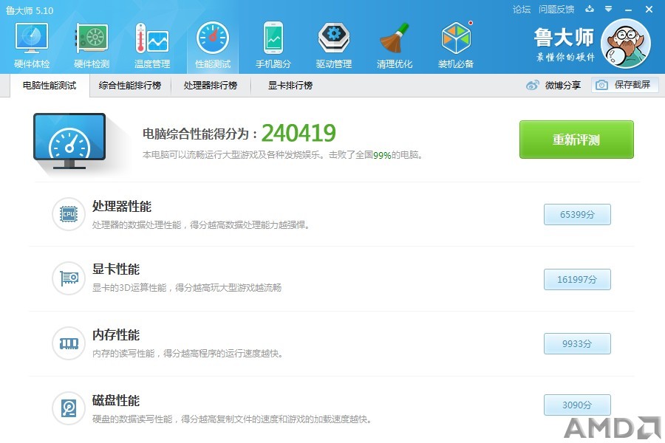The image size is (665, 443).
Task: Click the 鲁大师 5.10 window title
Action: tap(30, 10)
